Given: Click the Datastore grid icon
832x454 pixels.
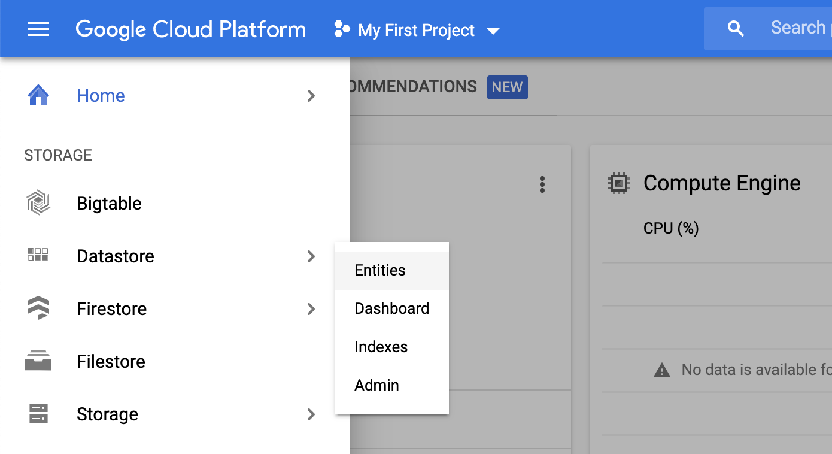Looking at the screenshot, I should [x=38, y=256].
